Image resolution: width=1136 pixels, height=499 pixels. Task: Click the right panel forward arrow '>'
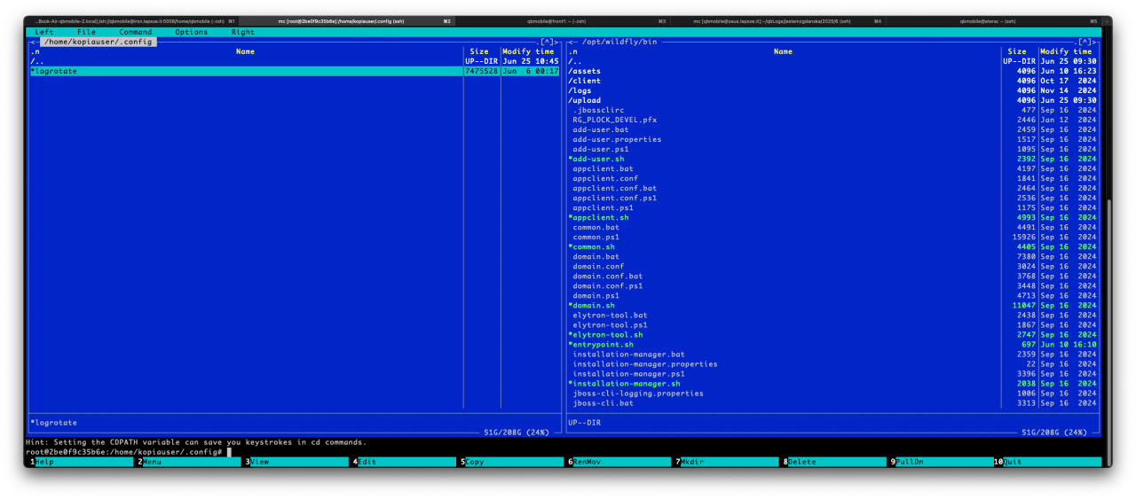1097,42
